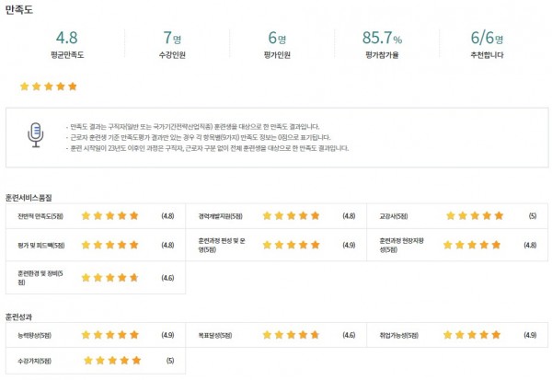Click the stars beside 수강가치(5점)

click(112, 361)
